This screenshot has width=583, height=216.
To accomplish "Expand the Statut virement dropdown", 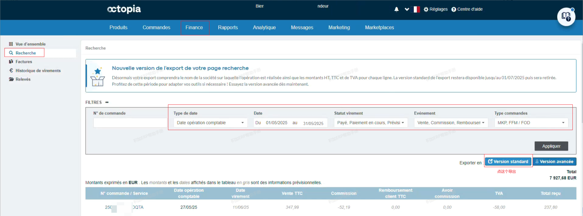I will (x=370, y=123).
